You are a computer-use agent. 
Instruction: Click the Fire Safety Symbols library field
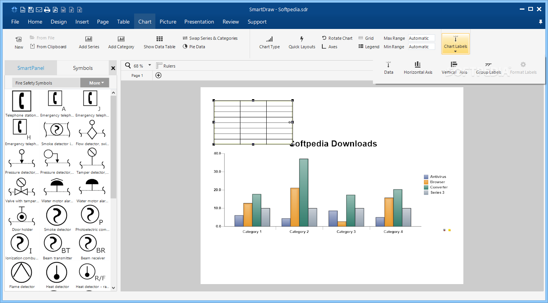pyautogui.click(x=46, y=83)
